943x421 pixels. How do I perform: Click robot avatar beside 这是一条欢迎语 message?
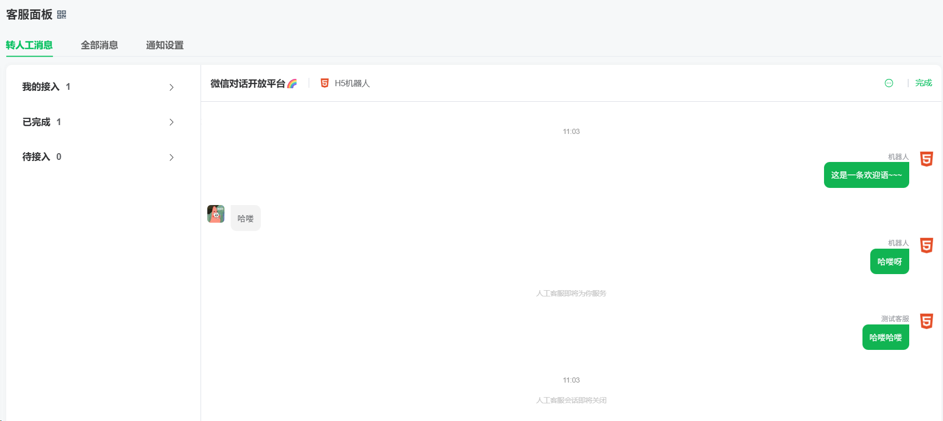point(926,159)
